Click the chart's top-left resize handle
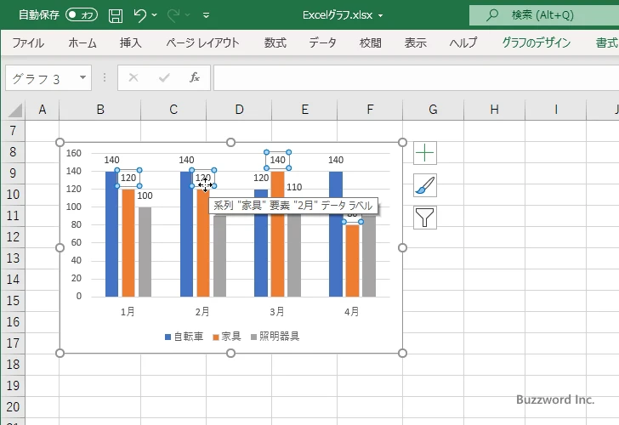 tap(60, 142)
